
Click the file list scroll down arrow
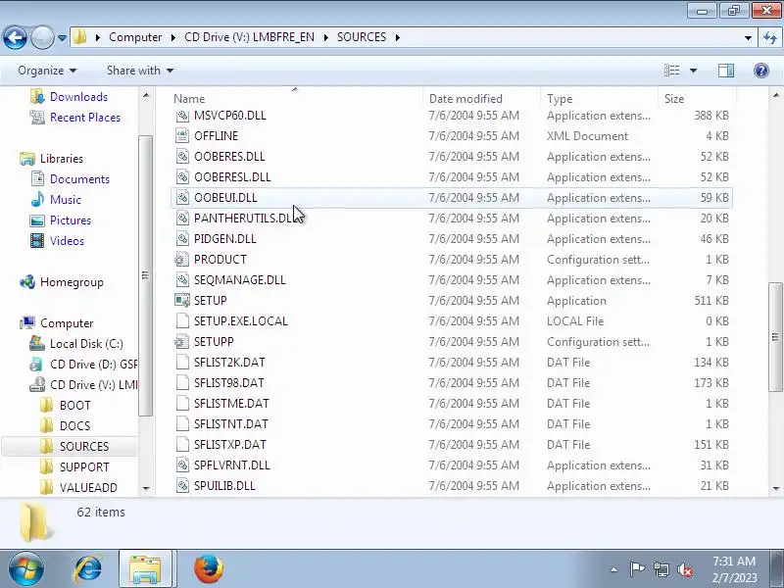point(776,488)
